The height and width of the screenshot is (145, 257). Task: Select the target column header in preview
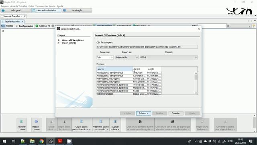(x=140, y=69)
